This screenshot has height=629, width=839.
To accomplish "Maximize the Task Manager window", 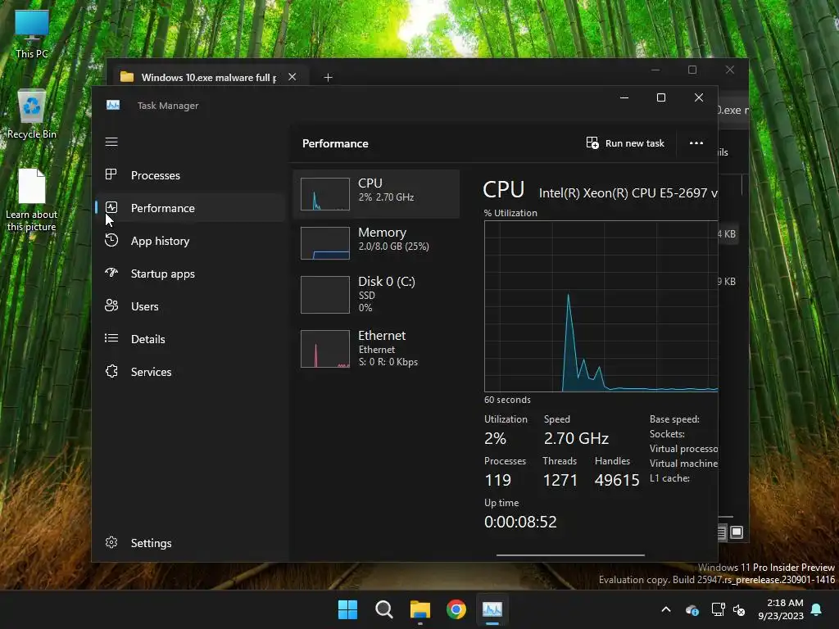I will point(661,97).
